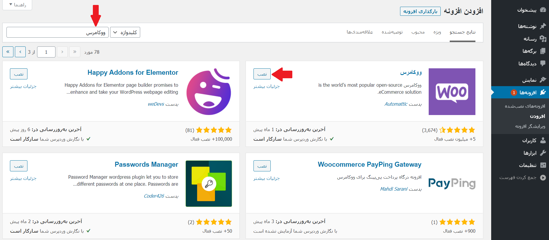The height and width of the screenshot is (240, 549).
Task: Click the disabled first page arrow
Action: click(x=75, y=52)
